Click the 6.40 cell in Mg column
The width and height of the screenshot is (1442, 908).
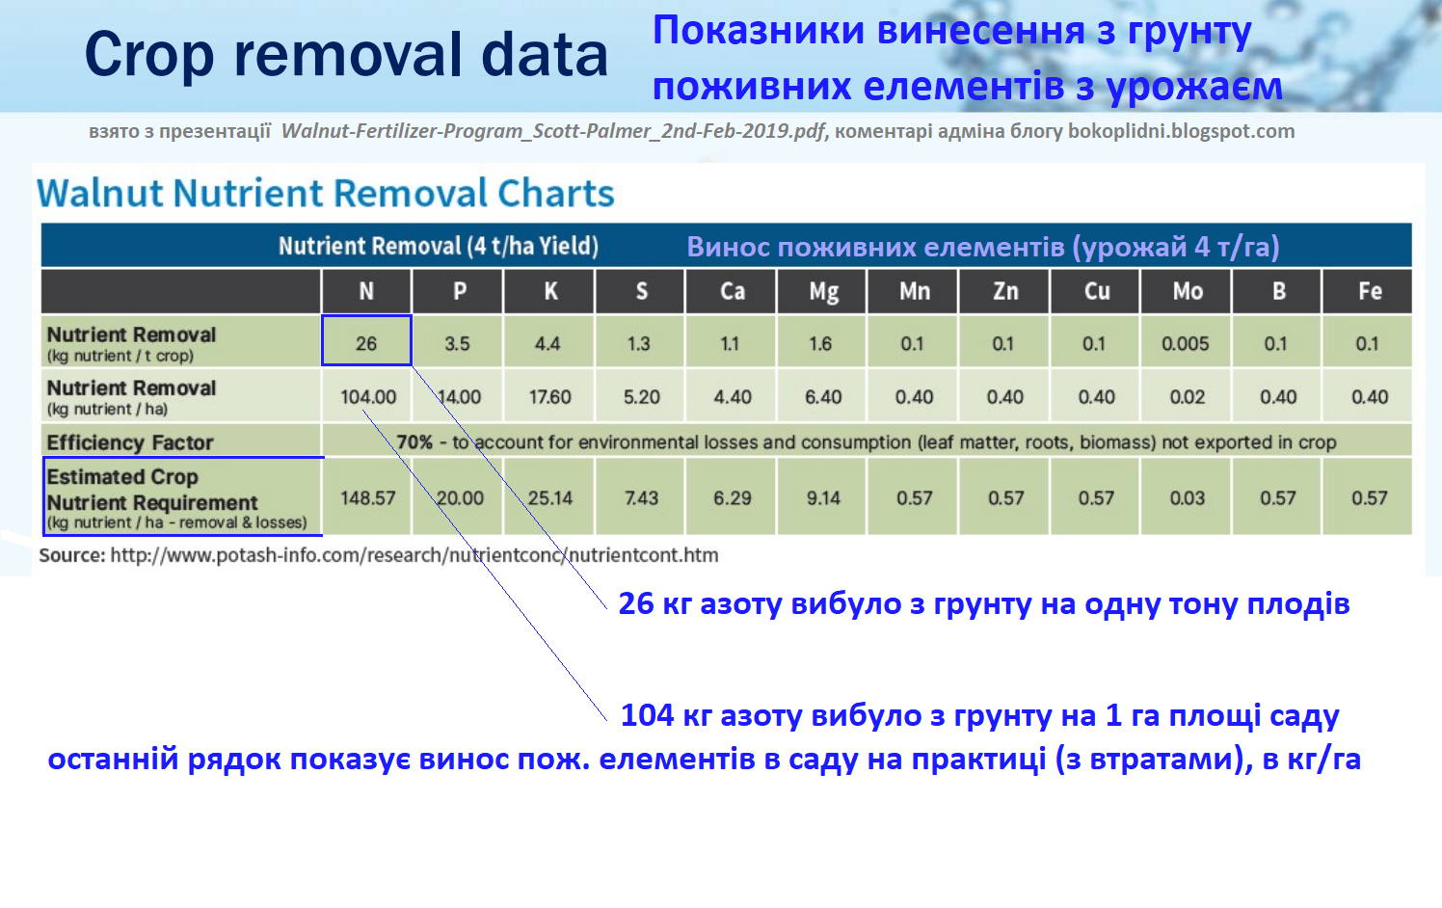(823, 396)
